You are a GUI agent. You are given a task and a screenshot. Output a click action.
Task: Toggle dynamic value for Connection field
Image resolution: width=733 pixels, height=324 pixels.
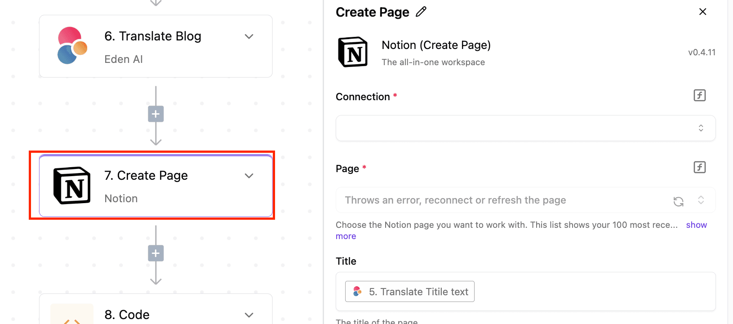point(699,95)
